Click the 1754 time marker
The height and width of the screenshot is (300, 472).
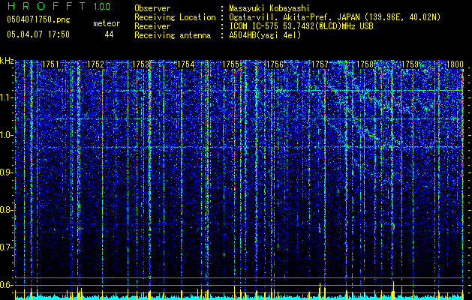coord(186,64)
